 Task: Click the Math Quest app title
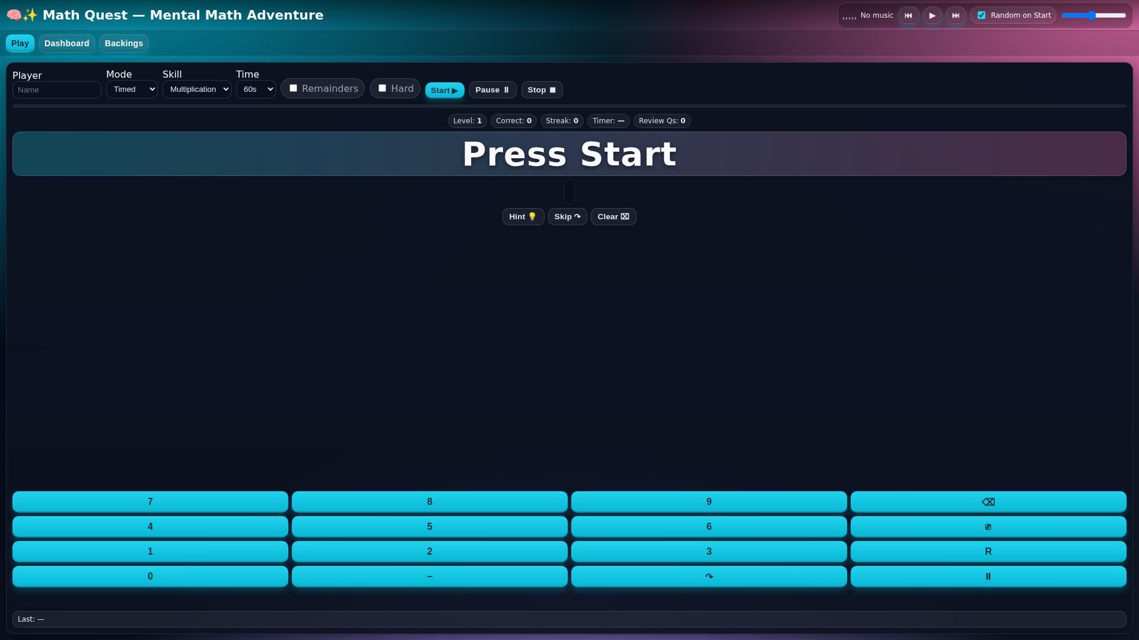(165, 15)
